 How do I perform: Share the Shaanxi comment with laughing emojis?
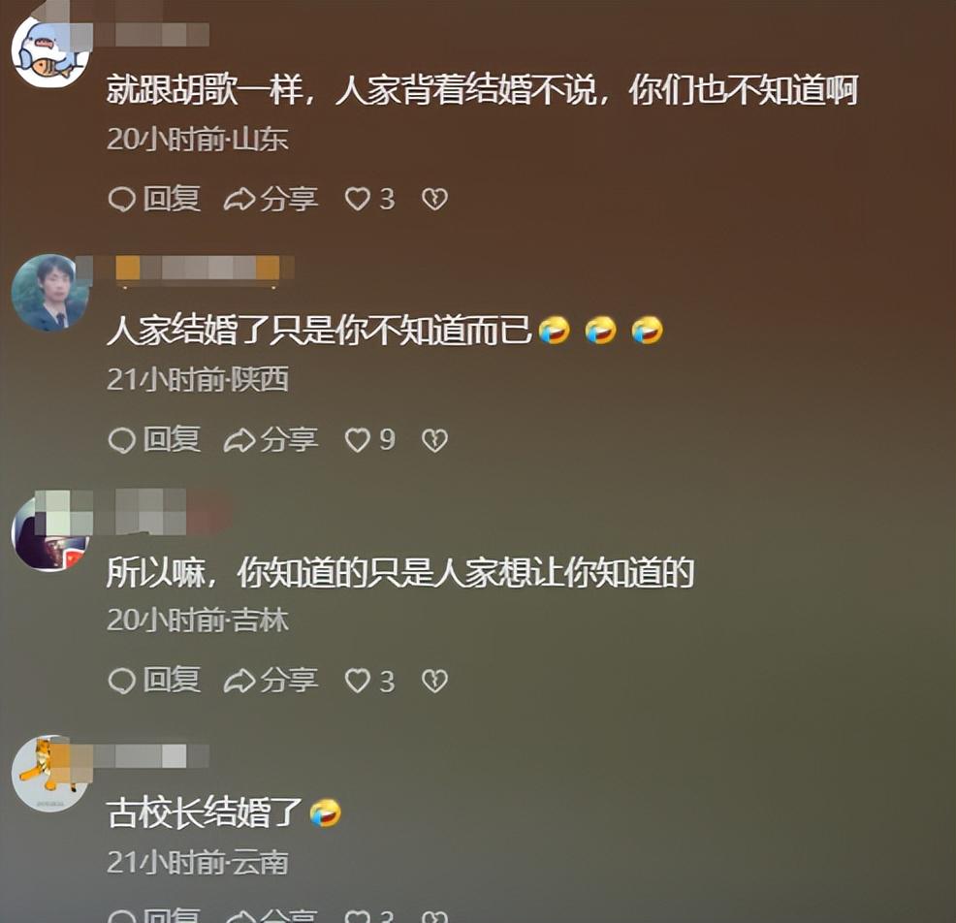(271, 439)
